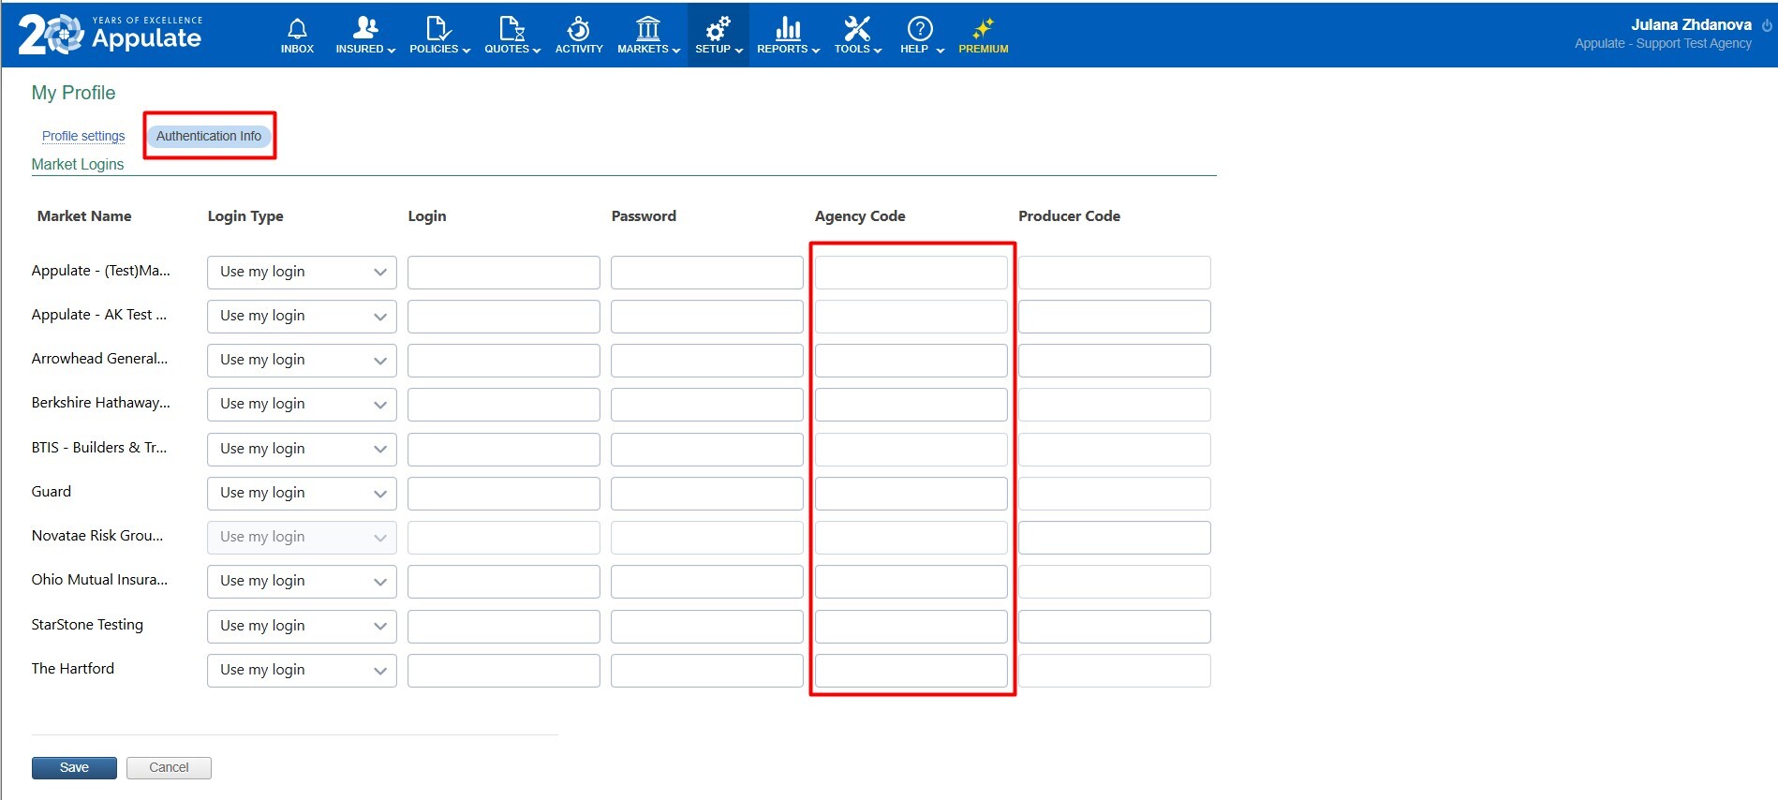Click the Tools wrench icon
This screenshot has height=800, width=1778.
[x=857, y=29]
